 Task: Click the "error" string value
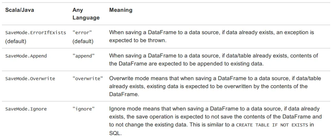(82, 33)
